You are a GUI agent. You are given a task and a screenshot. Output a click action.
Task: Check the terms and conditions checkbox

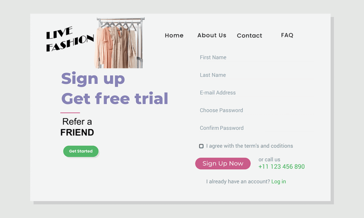pos(201,146)
